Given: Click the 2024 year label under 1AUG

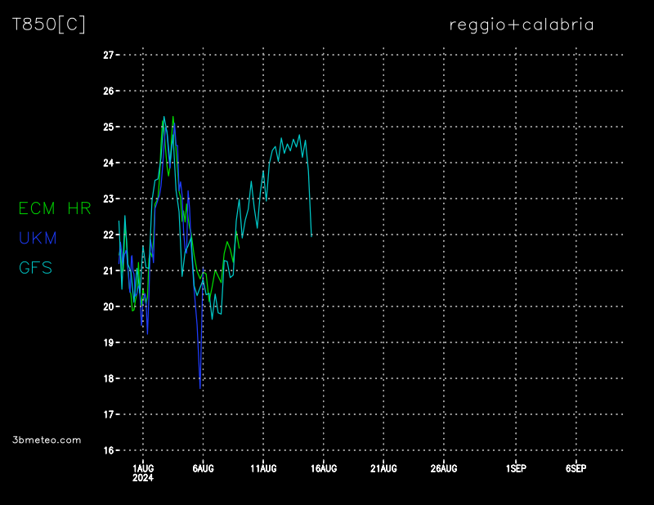Looking at the screenshot, I should click(x=143, y=479).
